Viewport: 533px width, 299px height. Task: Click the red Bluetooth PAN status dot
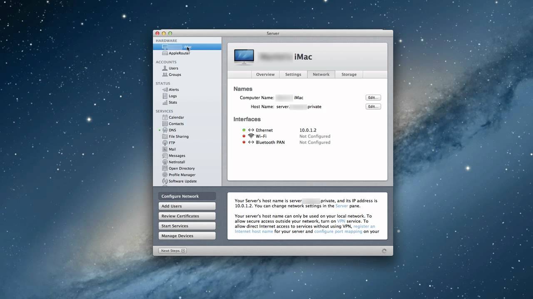244,142
